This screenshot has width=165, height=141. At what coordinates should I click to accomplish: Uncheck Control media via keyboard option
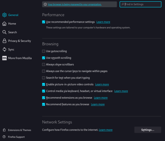click(x=44, y=91)
